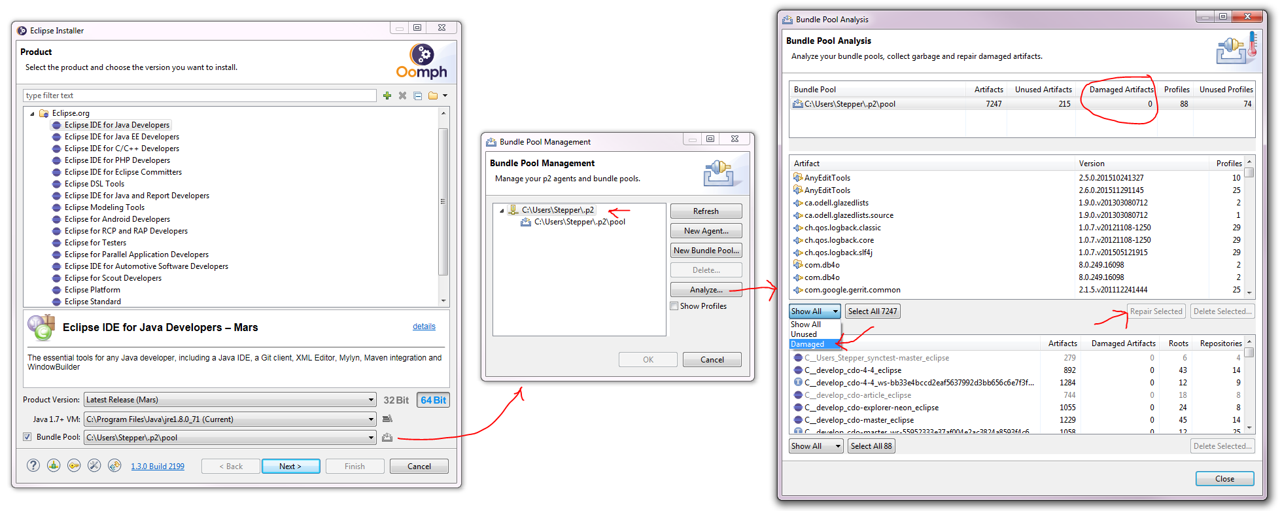1280x511 pixels.
Task: Click the Refresh button in Bundle Pool Management
Action: point(706,211)
